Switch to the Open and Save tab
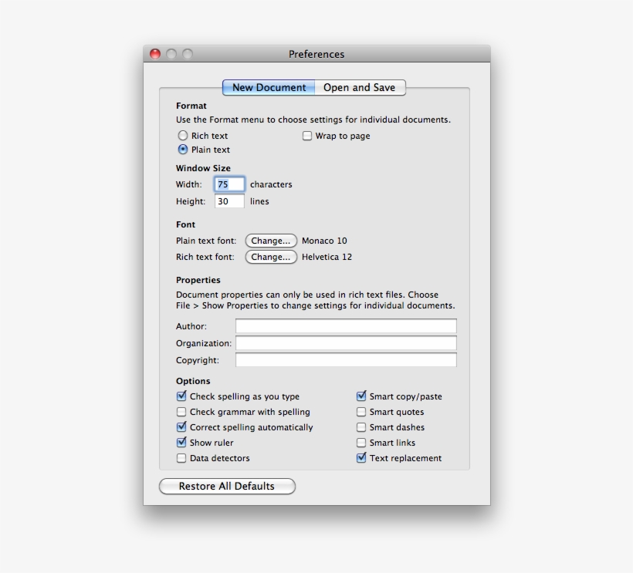Image resolution: width=633 pixels, height=573 pixels. pyautogui.click(x=359, y=87)
